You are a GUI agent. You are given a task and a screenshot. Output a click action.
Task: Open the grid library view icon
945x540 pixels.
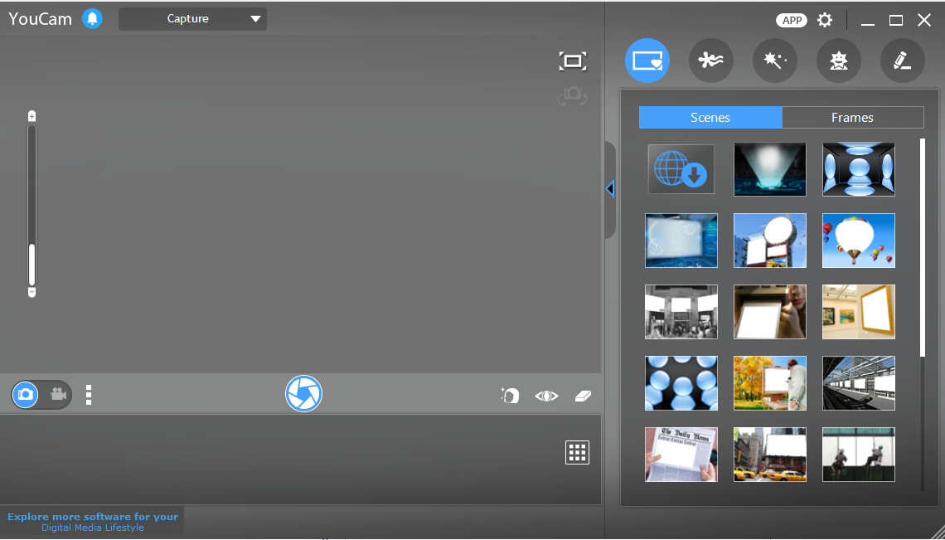tap(577, 452)
